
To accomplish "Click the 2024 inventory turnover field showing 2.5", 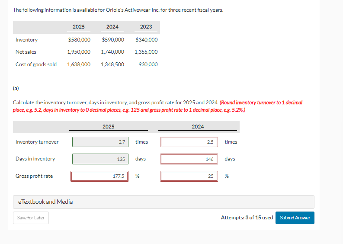I will pyautogui.click(x=189, y=142).
